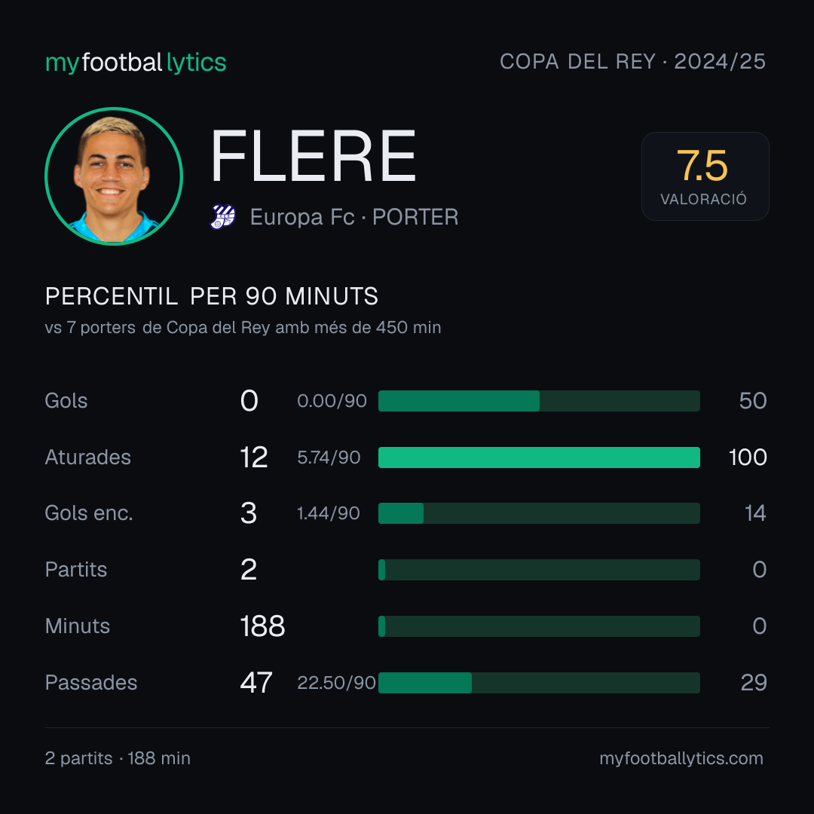Click the Europa Fc · PORTER label

354,217
